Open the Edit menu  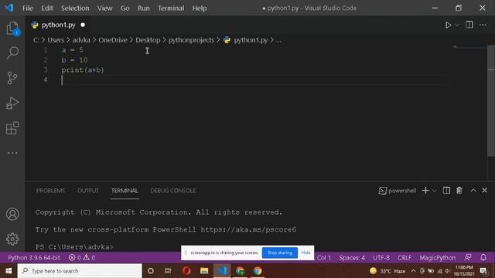[47, 8]
